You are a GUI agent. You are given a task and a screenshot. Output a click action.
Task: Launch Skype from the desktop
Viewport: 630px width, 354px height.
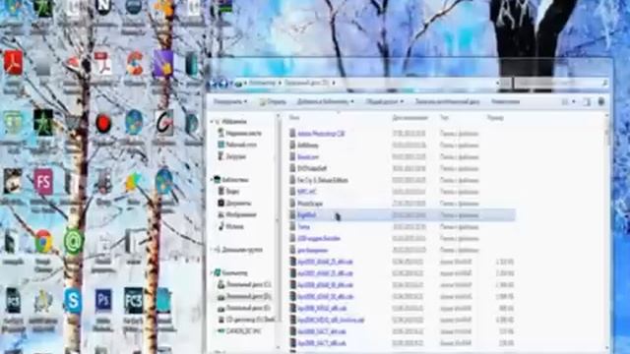click(73, 300)
